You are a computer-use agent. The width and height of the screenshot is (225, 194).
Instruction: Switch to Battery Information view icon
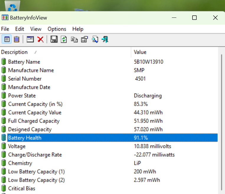(7, 39)
